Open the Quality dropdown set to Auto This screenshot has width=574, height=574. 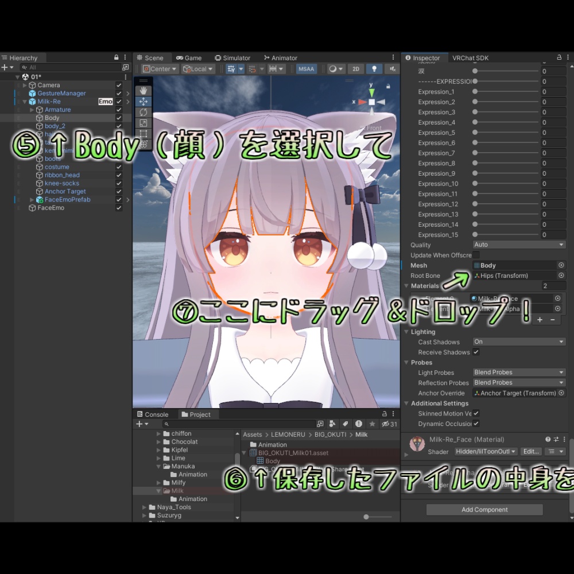[x=518, y=245]
